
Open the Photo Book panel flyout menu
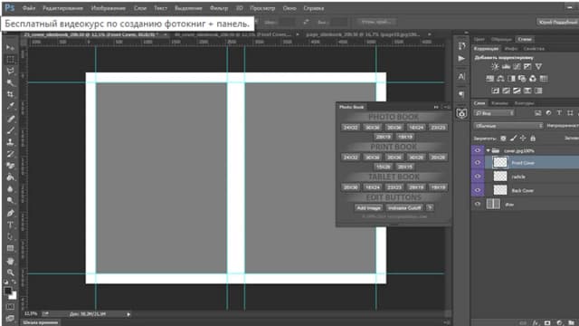coord(446,107)
